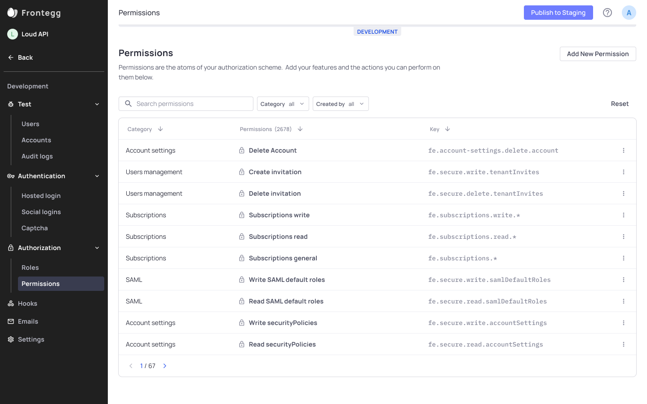Open the Created by filter dropdown
Viewport: 647px width, 404px height.
pos(341,104)
